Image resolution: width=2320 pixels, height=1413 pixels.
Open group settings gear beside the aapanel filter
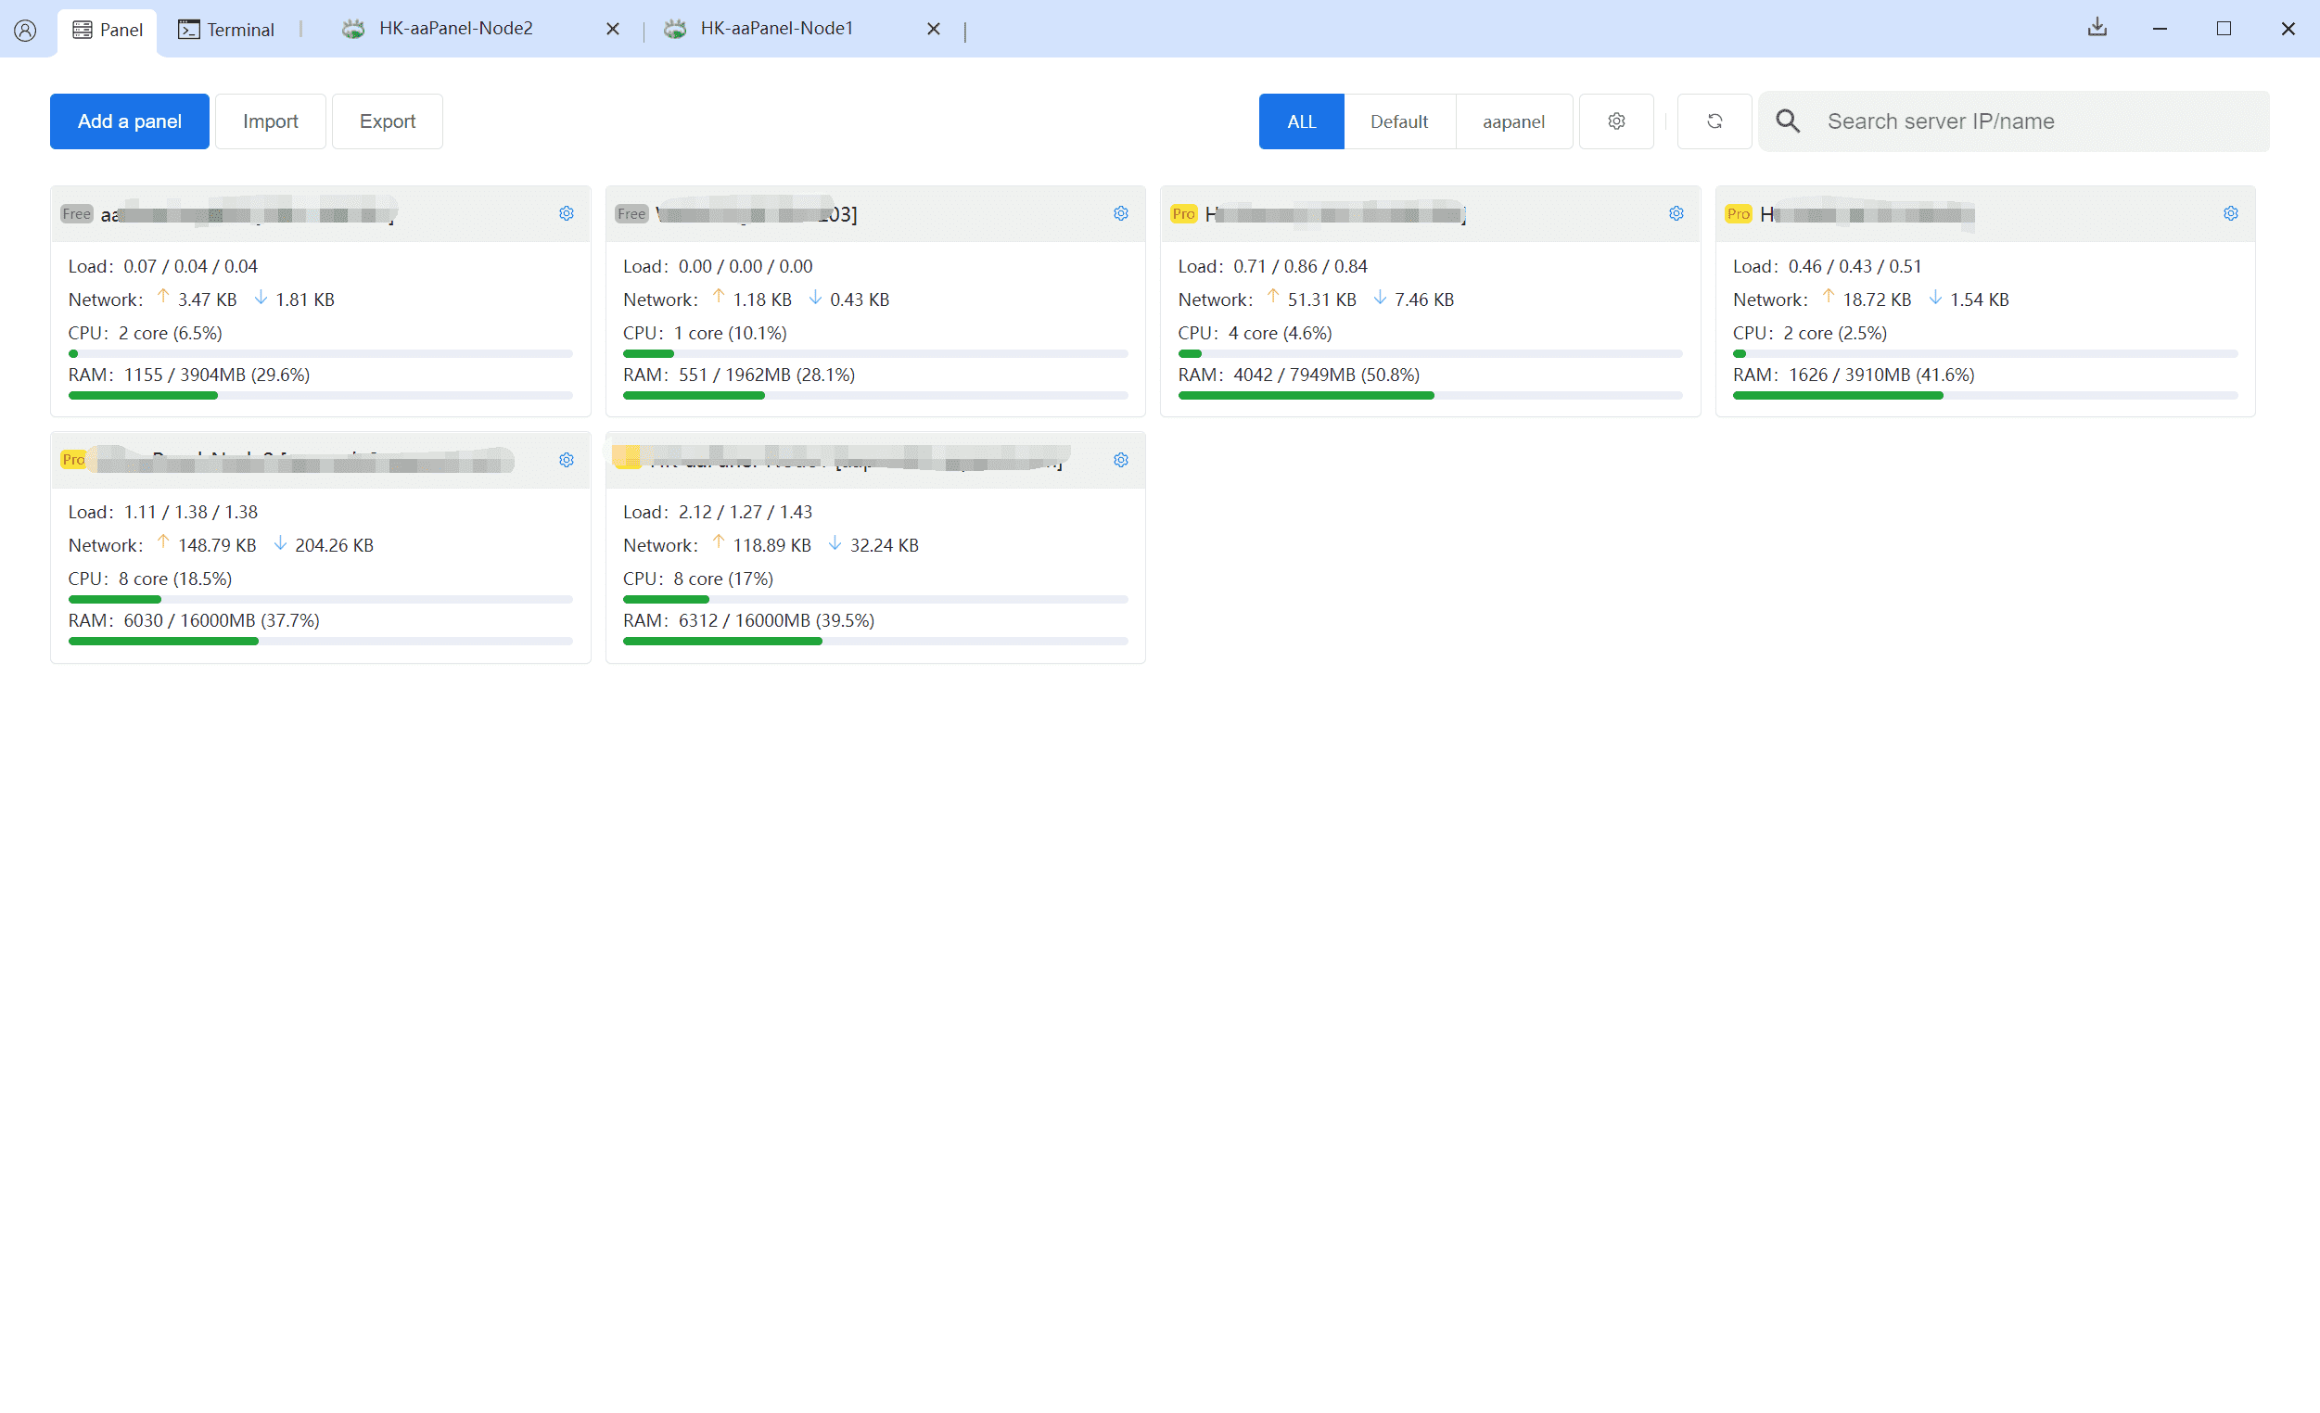[1615, 121]
